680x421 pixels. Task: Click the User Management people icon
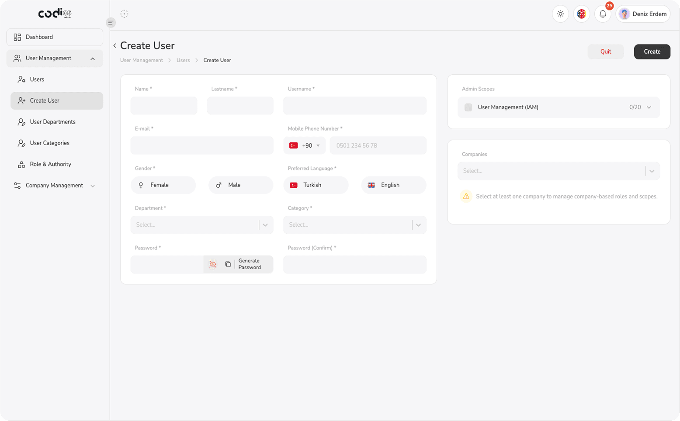pos(17,59)
